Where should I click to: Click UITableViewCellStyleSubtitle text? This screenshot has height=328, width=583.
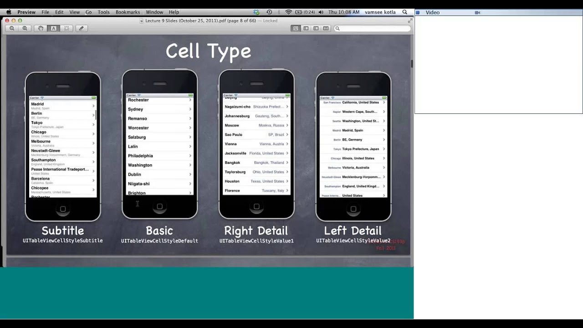63,241
